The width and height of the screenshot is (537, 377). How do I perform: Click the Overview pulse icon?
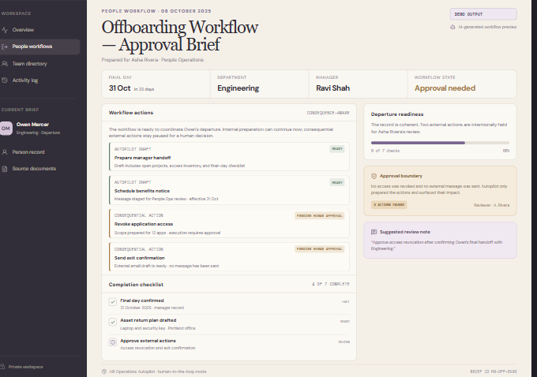(5, 30)
